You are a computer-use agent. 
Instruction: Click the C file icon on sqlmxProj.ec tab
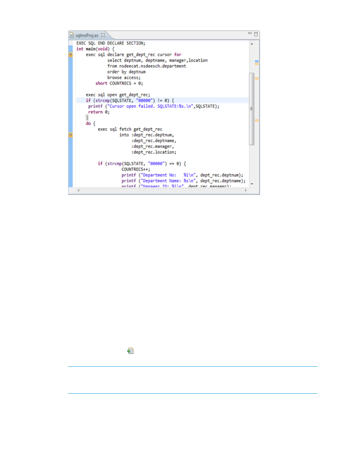[x=72, y=35]
